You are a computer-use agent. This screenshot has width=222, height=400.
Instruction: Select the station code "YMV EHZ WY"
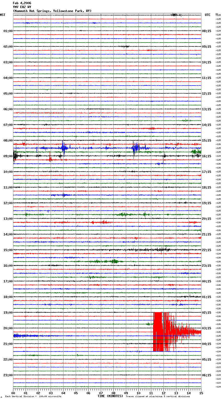pos(22,7)
